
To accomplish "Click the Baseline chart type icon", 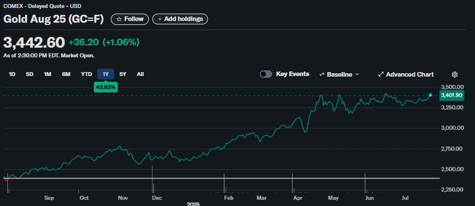I will click(x=322, y=74).
